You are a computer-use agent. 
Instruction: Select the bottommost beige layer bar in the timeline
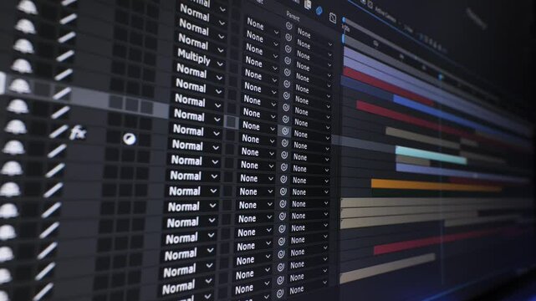(387, 268)
